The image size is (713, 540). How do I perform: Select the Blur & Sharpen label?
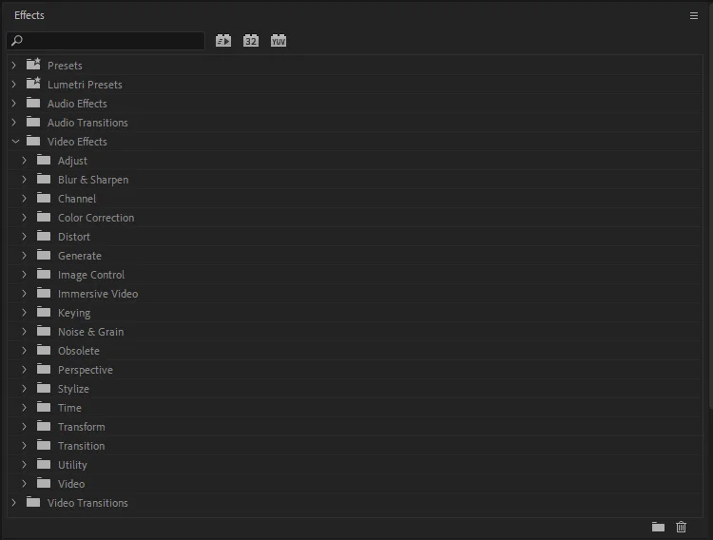coord(93,180)
